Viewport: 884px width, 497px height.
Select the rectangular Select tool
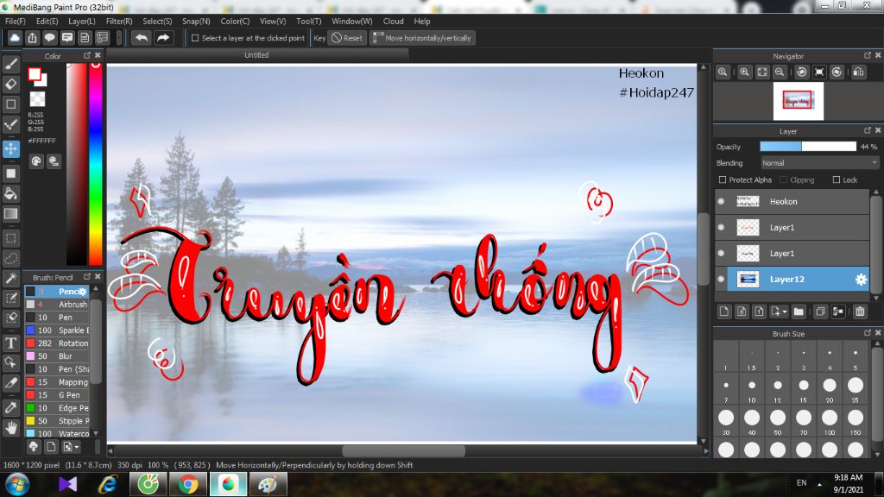coord(10,238)
